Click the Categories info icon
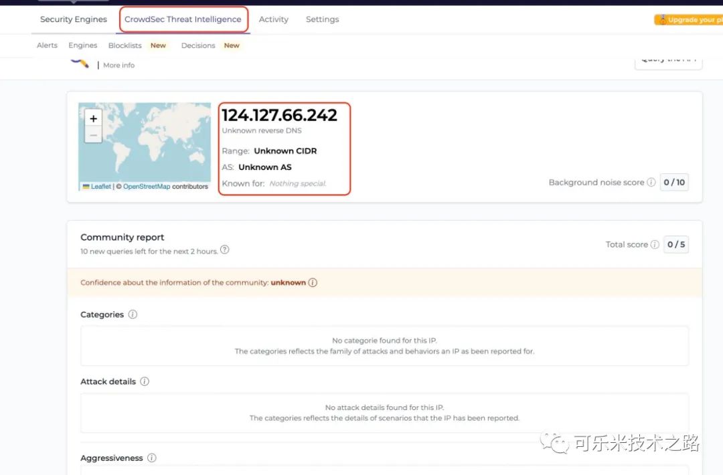 [x=133, y=314]
